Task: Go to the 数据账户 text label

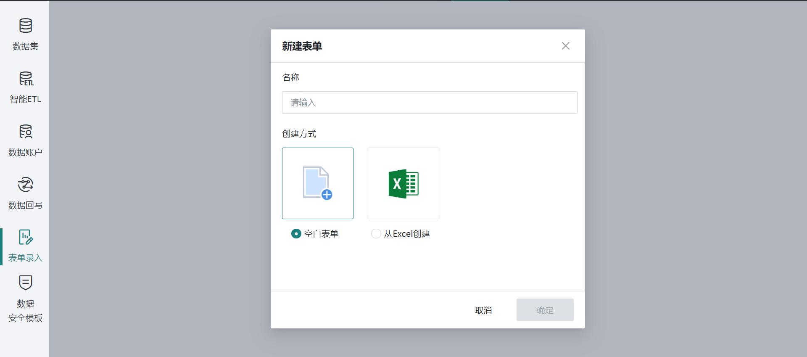Action: [25, 152]
